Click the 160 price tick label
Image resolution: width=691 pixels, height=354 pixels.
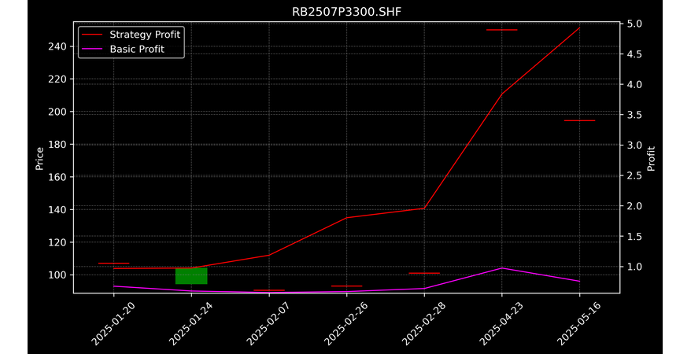point(57,177)
